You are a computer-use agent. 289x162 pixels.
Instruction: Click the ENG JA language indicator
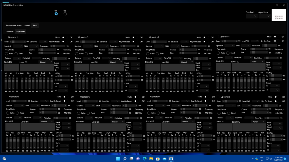[261, 159]
